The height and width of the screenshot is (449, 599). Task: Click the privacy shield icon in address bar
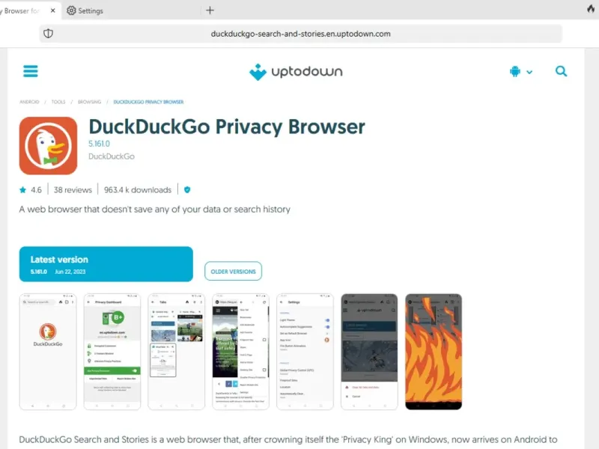(x=48, y=34)
